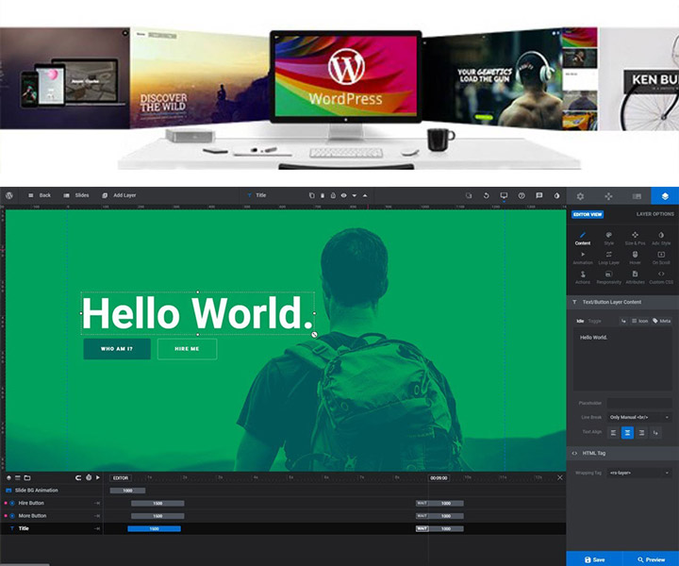Select left text align option
679x566 pixels.
[613, 433]
